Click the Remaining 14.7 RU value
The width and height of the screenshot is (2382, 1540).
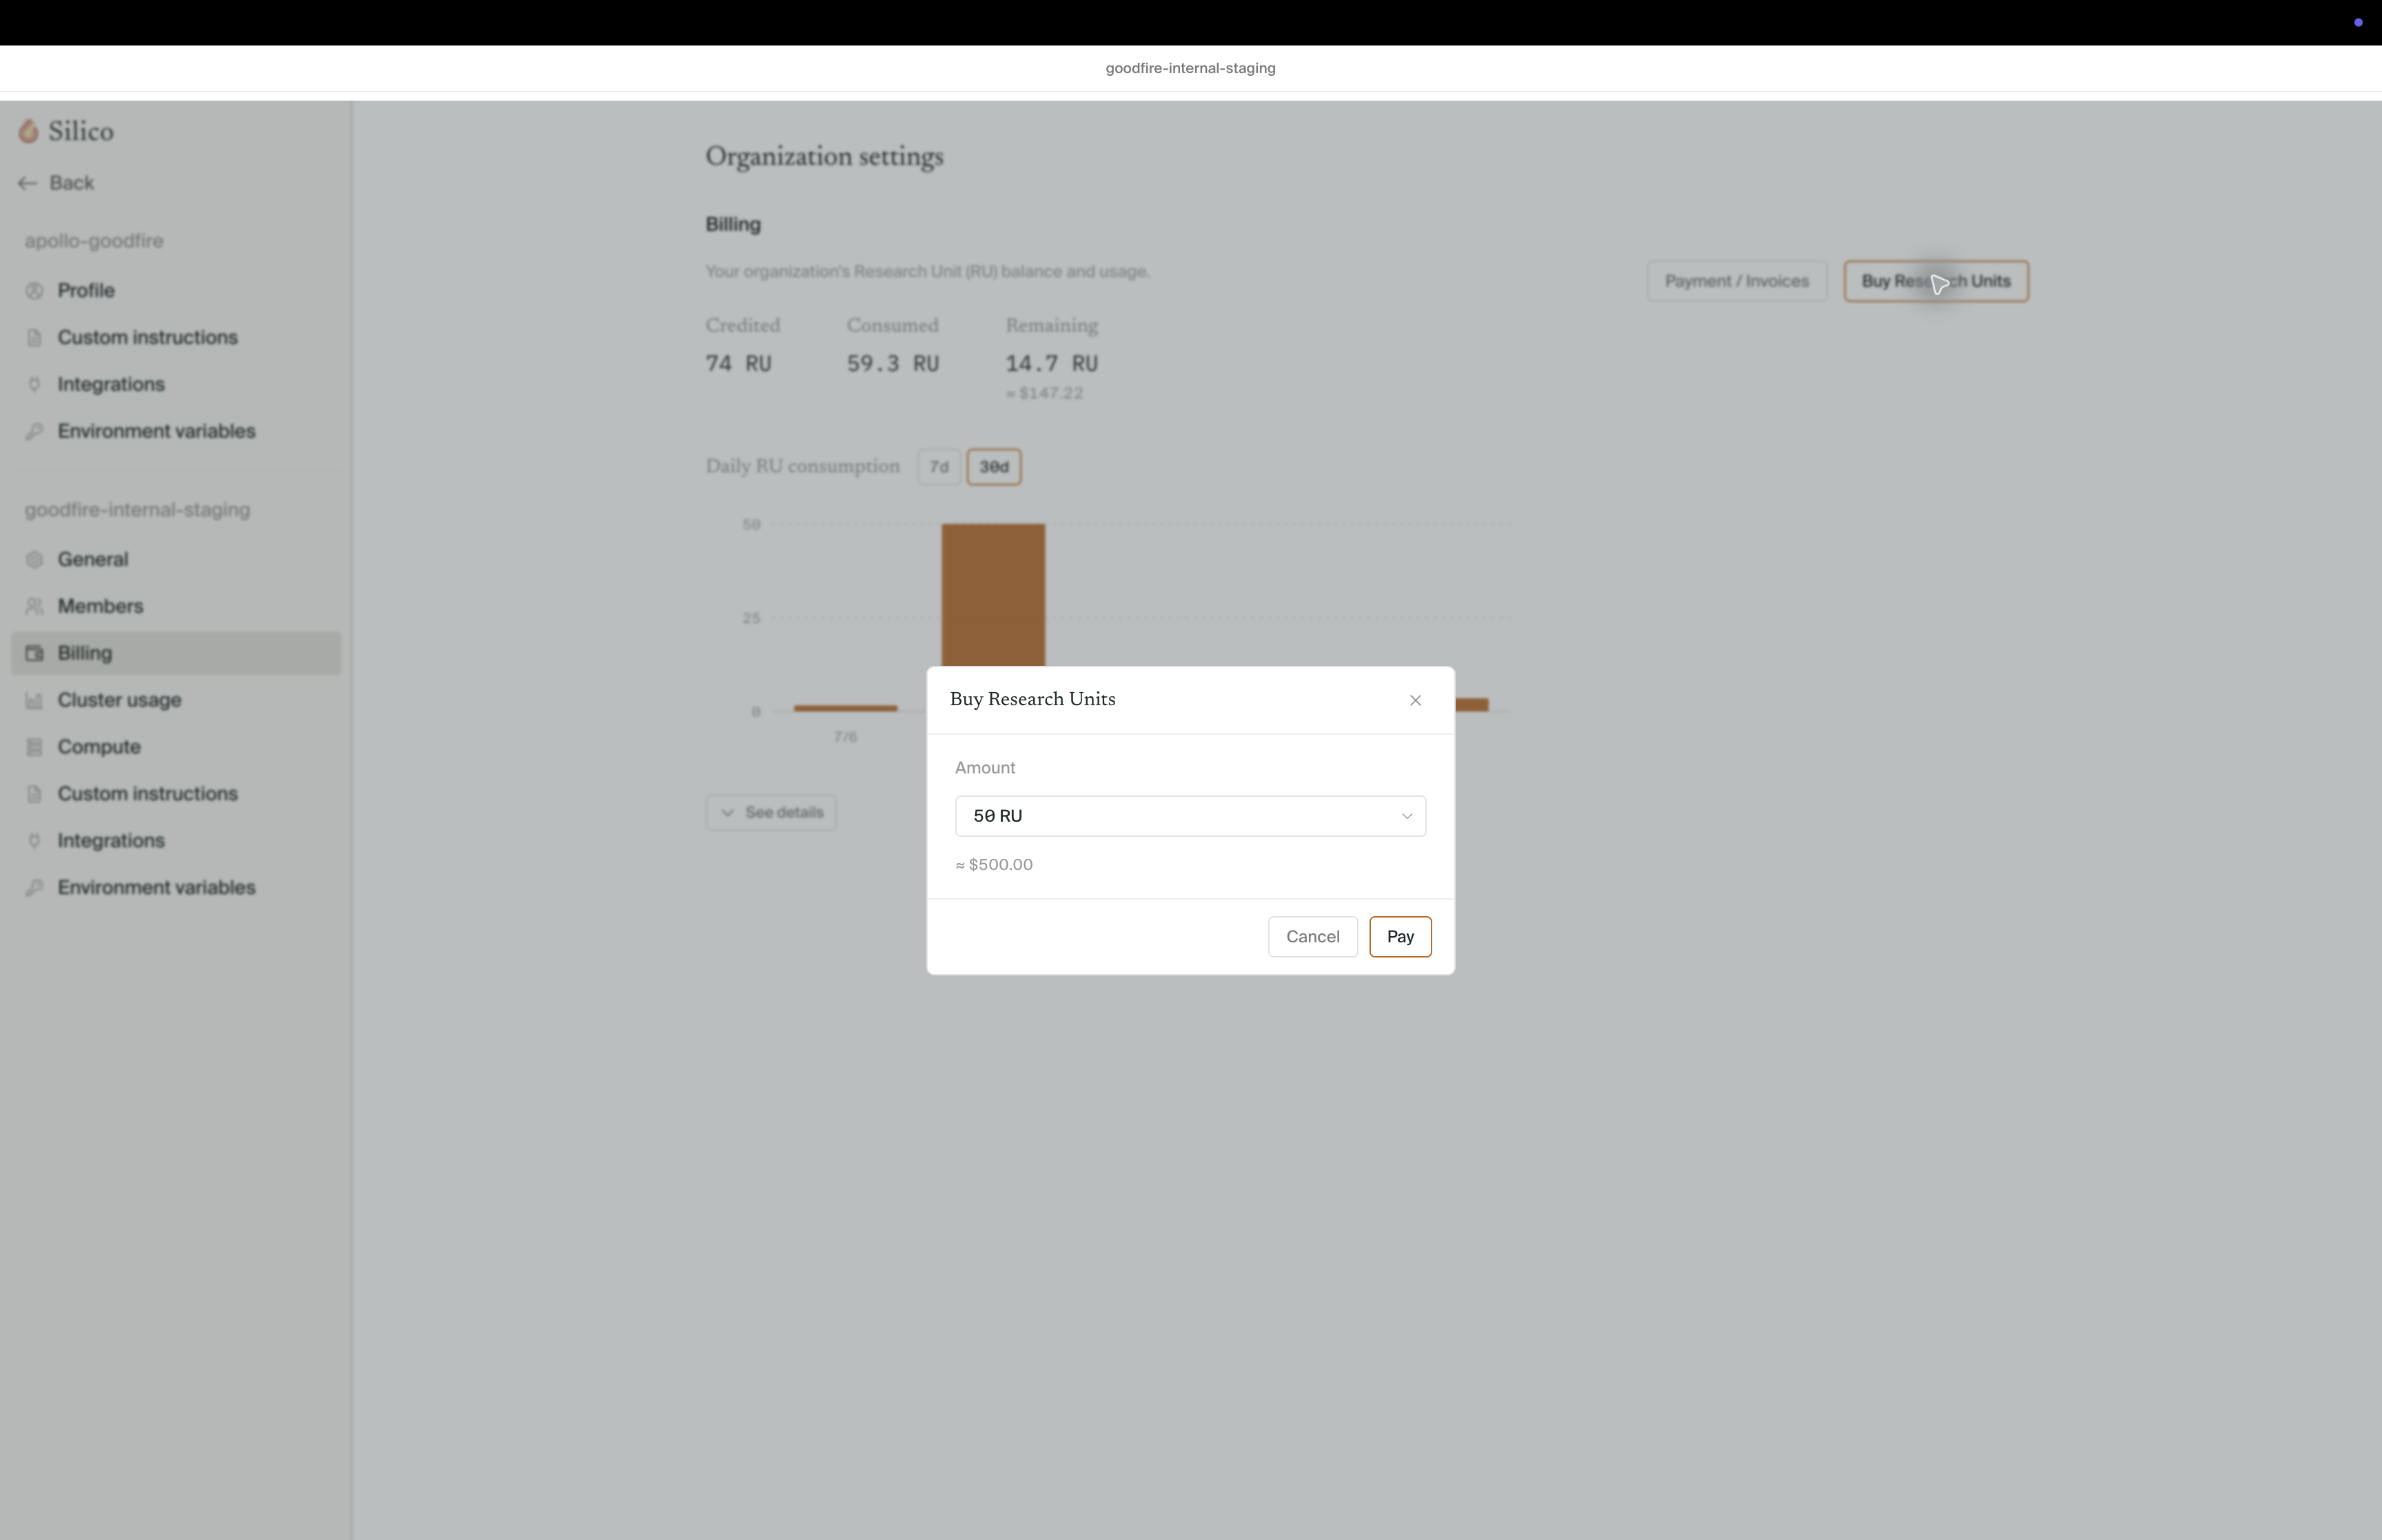(1052, 364)
